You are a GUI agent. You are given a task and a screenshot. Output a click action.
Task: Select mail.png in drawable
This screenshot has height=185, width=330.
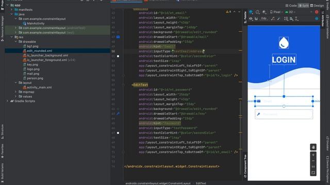(x=31, y=73)
